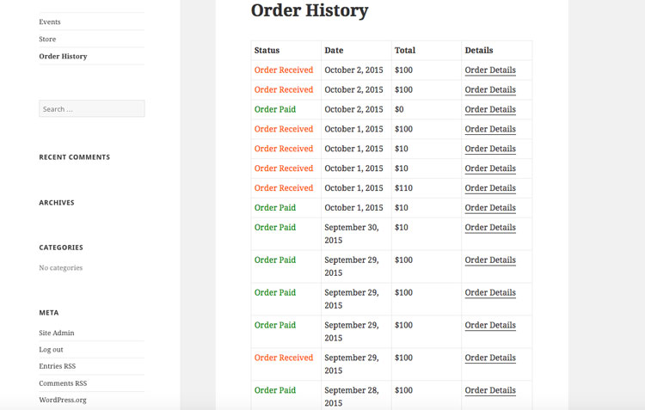Go to the Store page in sidebar
Image resolution: width=645 pixels, height=410 pixels.
coord(47,39)
